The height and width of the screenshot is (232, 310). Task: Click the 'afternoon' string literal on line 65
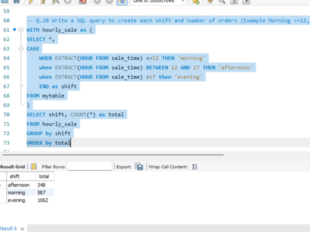(x=236, y=68)
